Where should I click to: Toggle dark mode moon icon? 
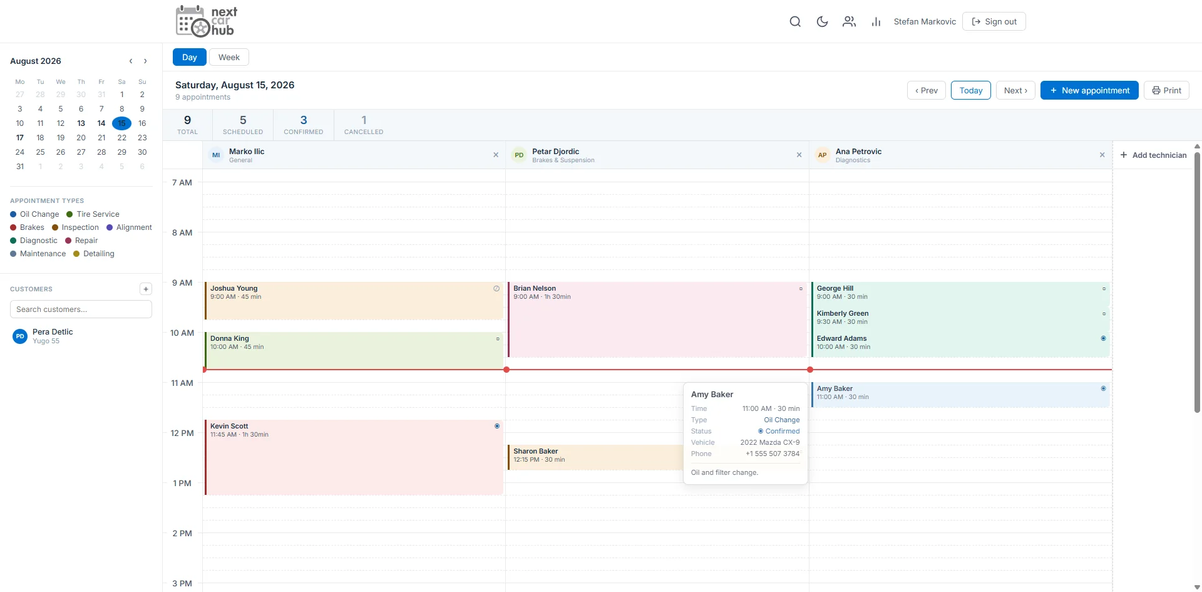tap(822, 21)
